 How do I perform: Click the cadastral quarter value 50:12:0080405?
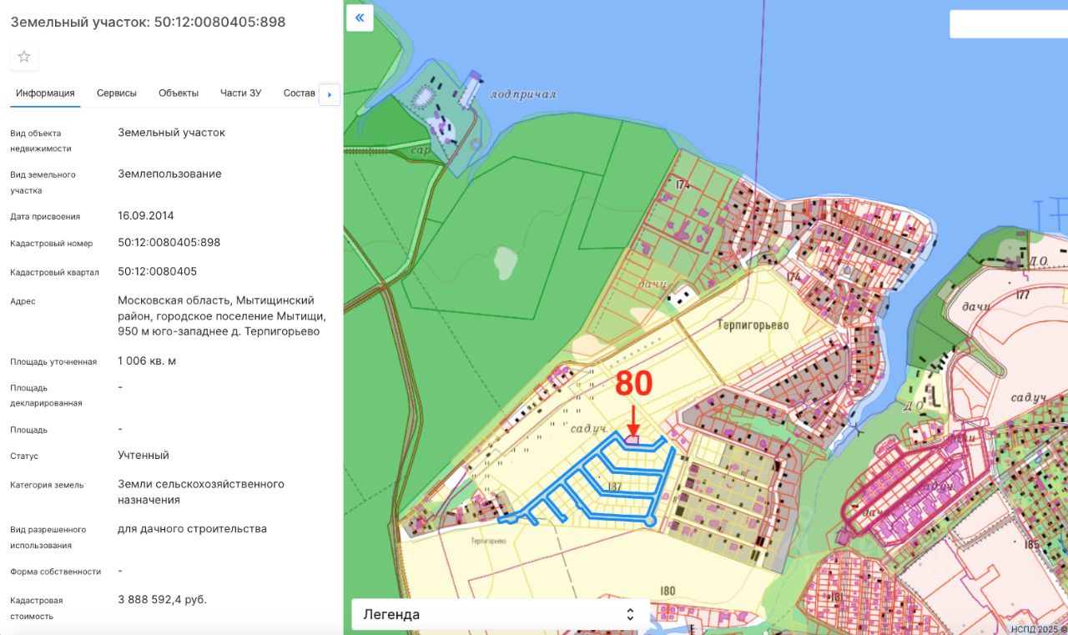[158, 271]
